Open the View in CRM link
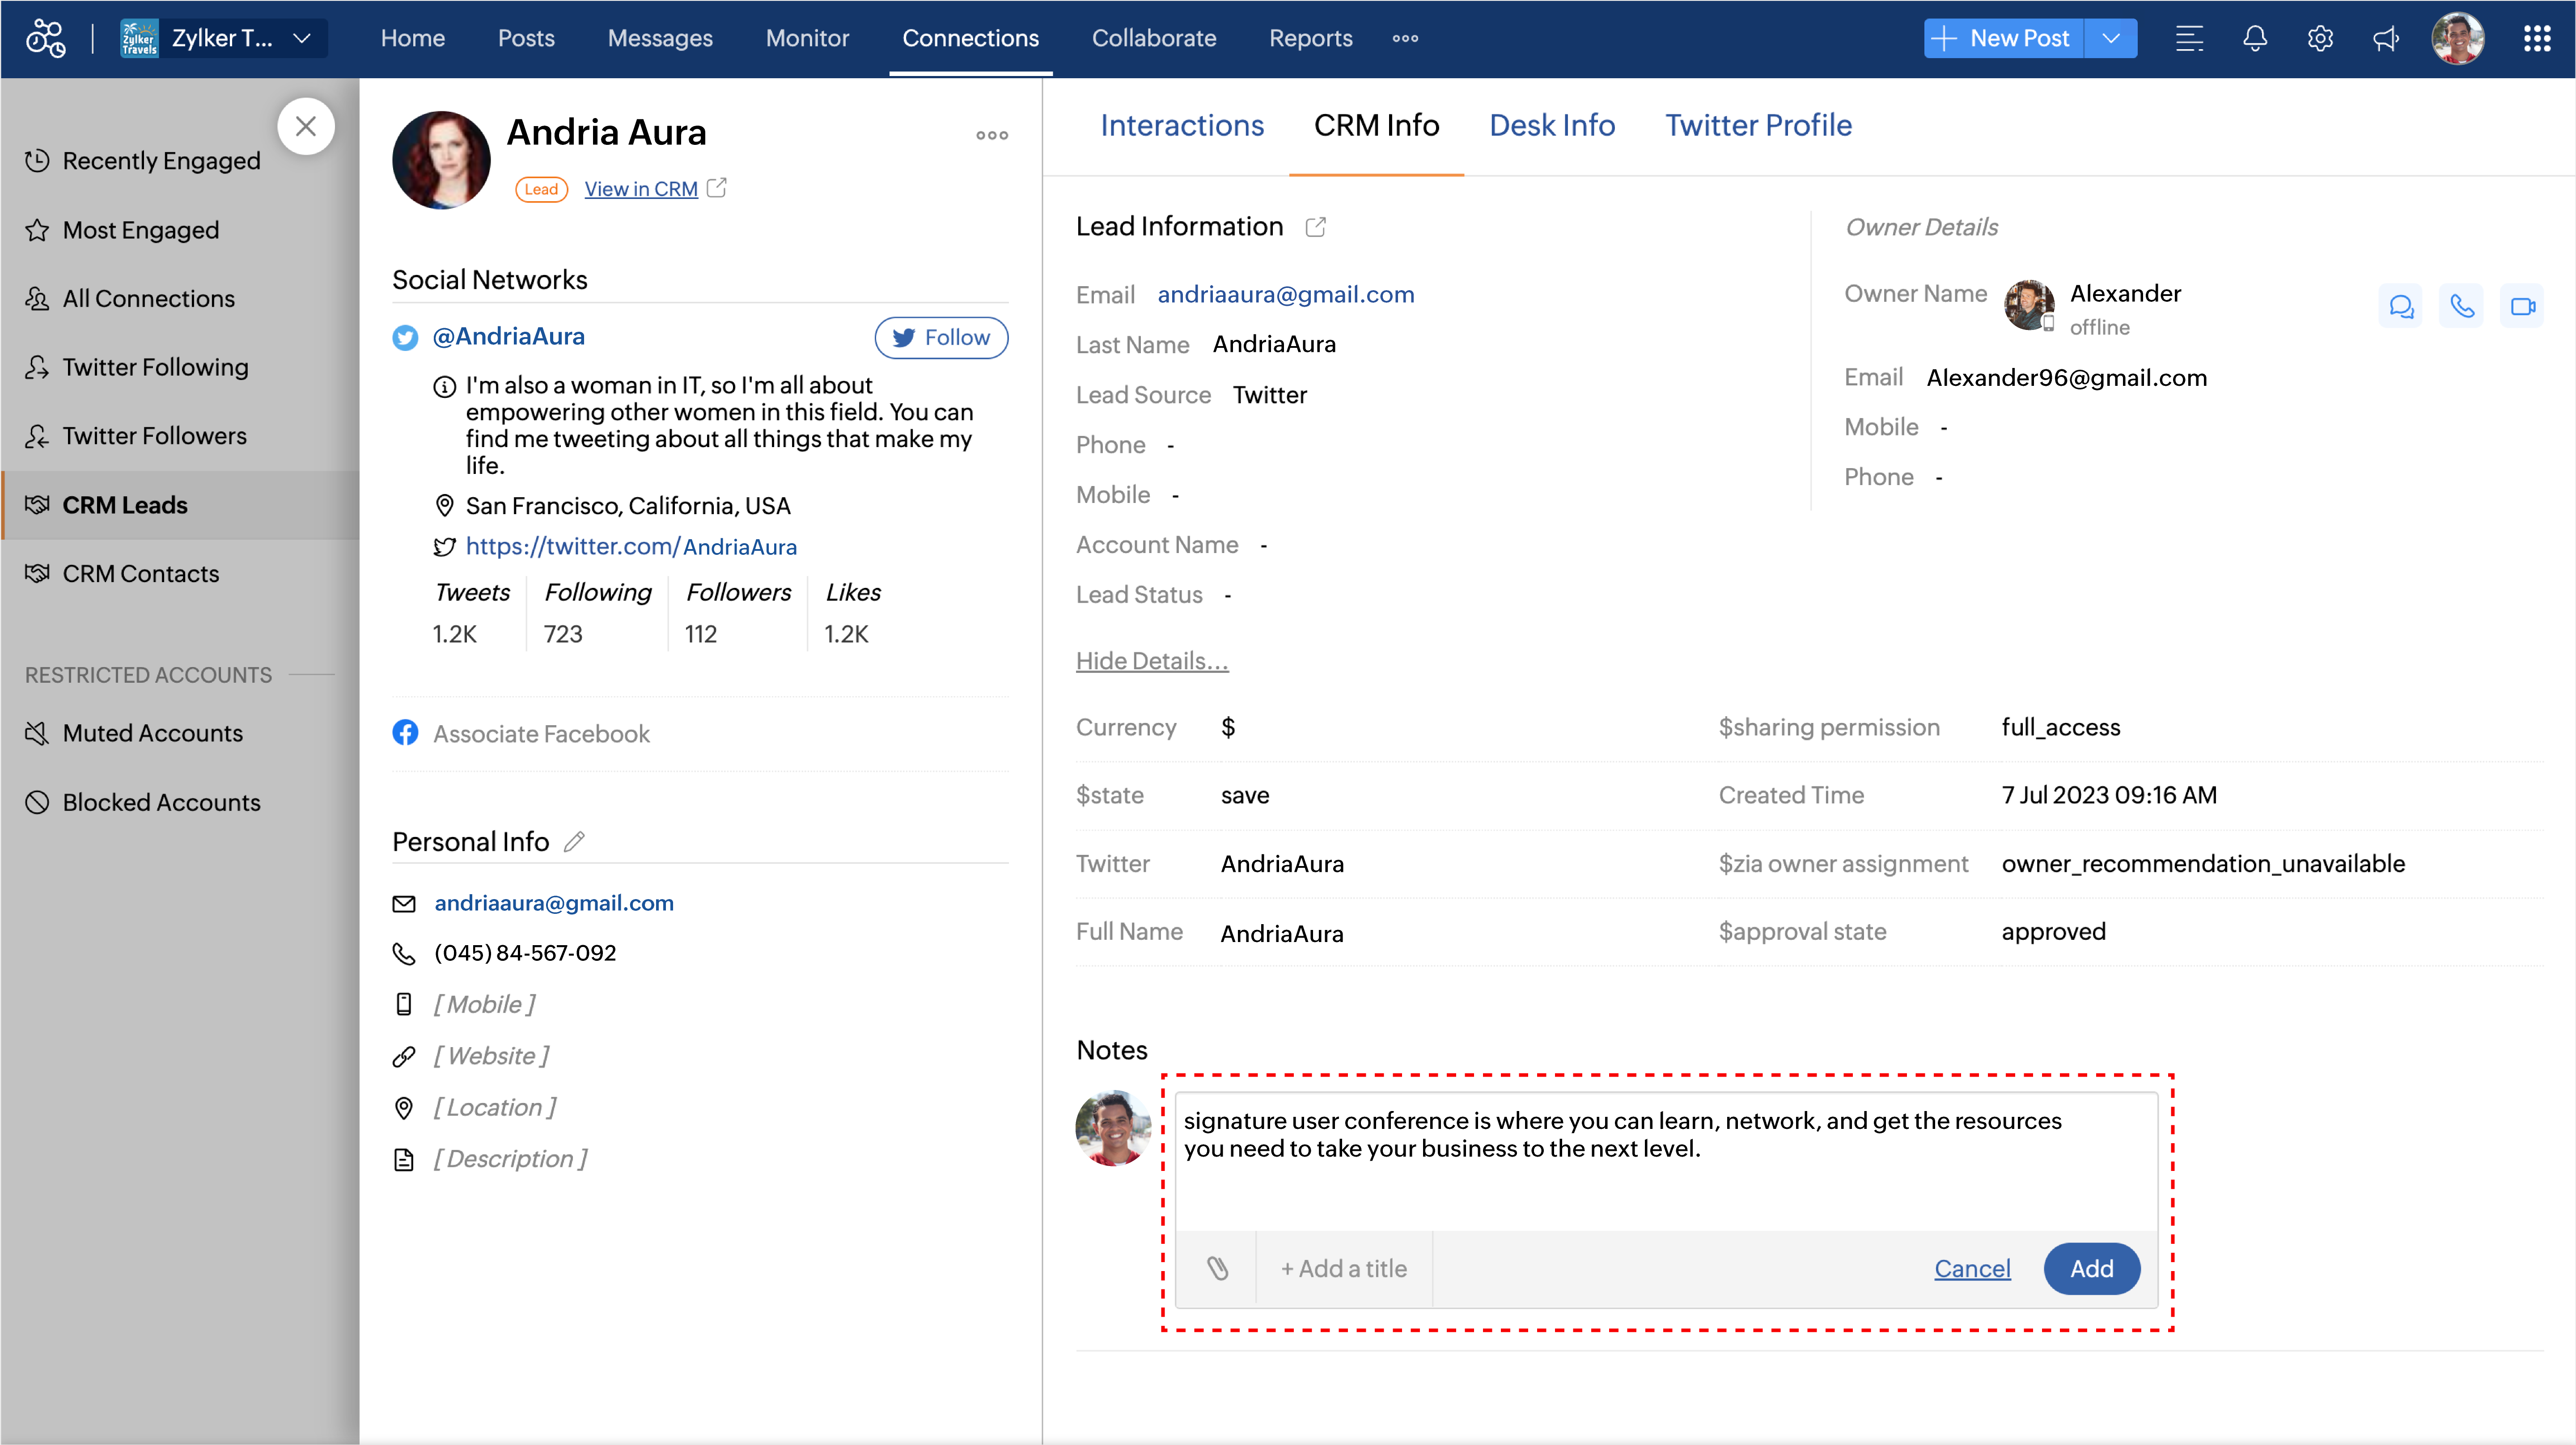This screenshot has height=1445, width=2576. (x=641, y=189)
